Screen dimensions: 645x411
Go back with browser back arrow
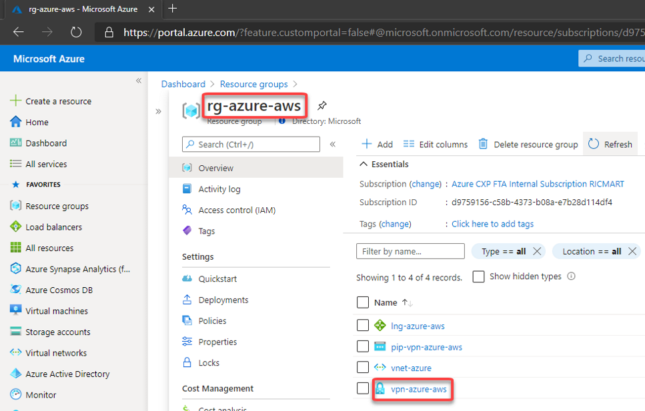19,32
